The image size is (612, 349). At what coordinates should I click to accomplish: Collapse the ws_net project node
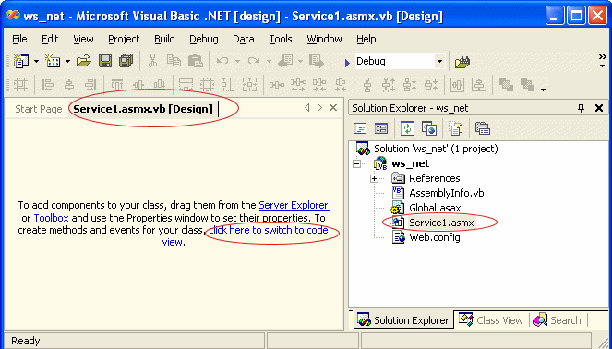tap(356, 164)
